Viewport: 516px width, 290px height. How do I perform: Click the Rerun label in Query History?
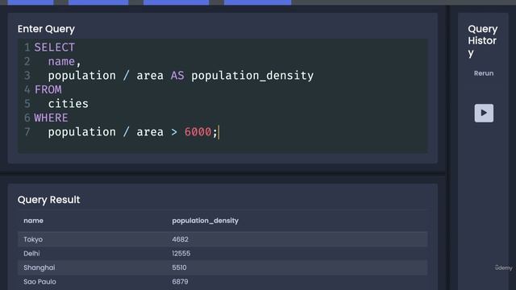pyautogui.click(x=484, y=73)
